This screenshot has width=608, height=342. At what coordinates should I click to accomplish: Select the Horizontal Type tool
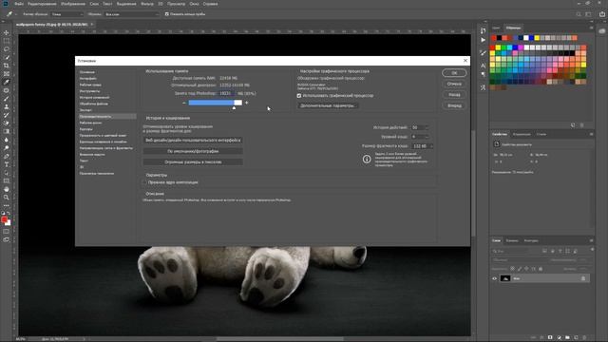click(7, 164)
